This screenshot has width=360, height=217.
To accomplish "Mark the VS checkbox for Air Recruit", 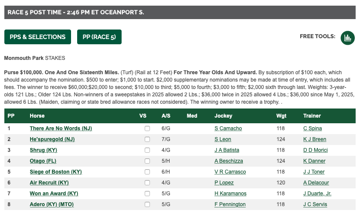I will point(147,183).
